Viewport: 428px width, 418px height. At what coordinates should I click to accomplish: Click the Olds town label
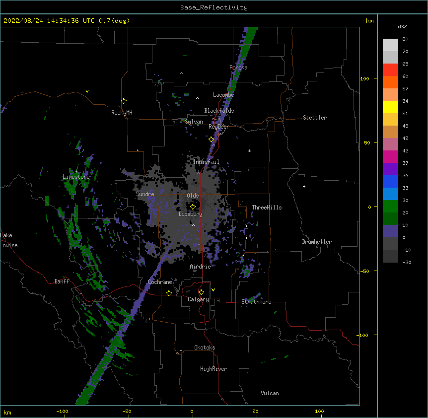193,196
